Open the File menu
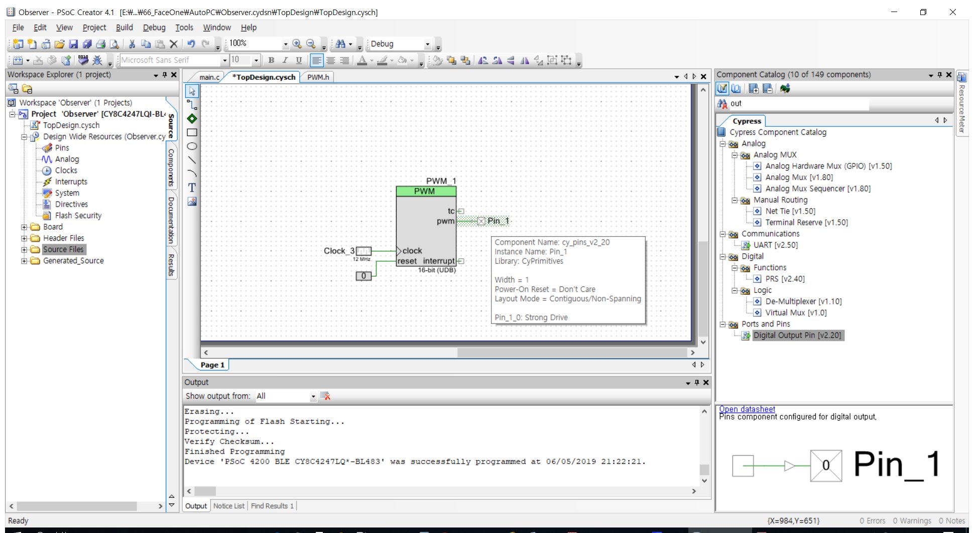Screen dimensions: 974x533 pos(18,28)
